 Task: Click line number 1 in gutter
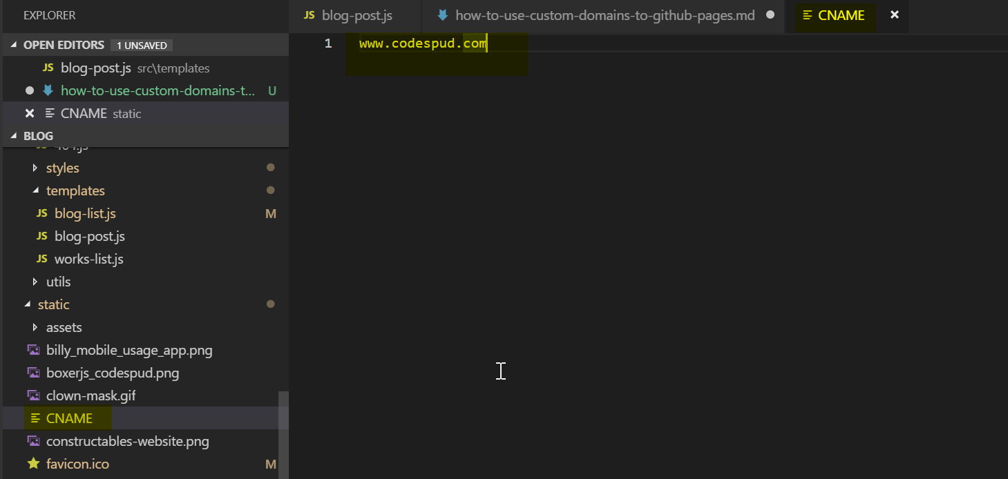click(x=328, y=43)
